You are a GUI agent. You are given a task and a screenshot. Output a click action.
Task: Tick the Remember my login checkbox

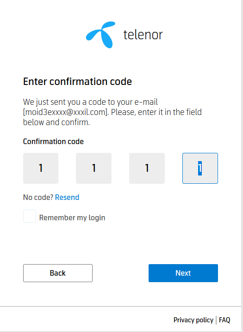point(30,216)
